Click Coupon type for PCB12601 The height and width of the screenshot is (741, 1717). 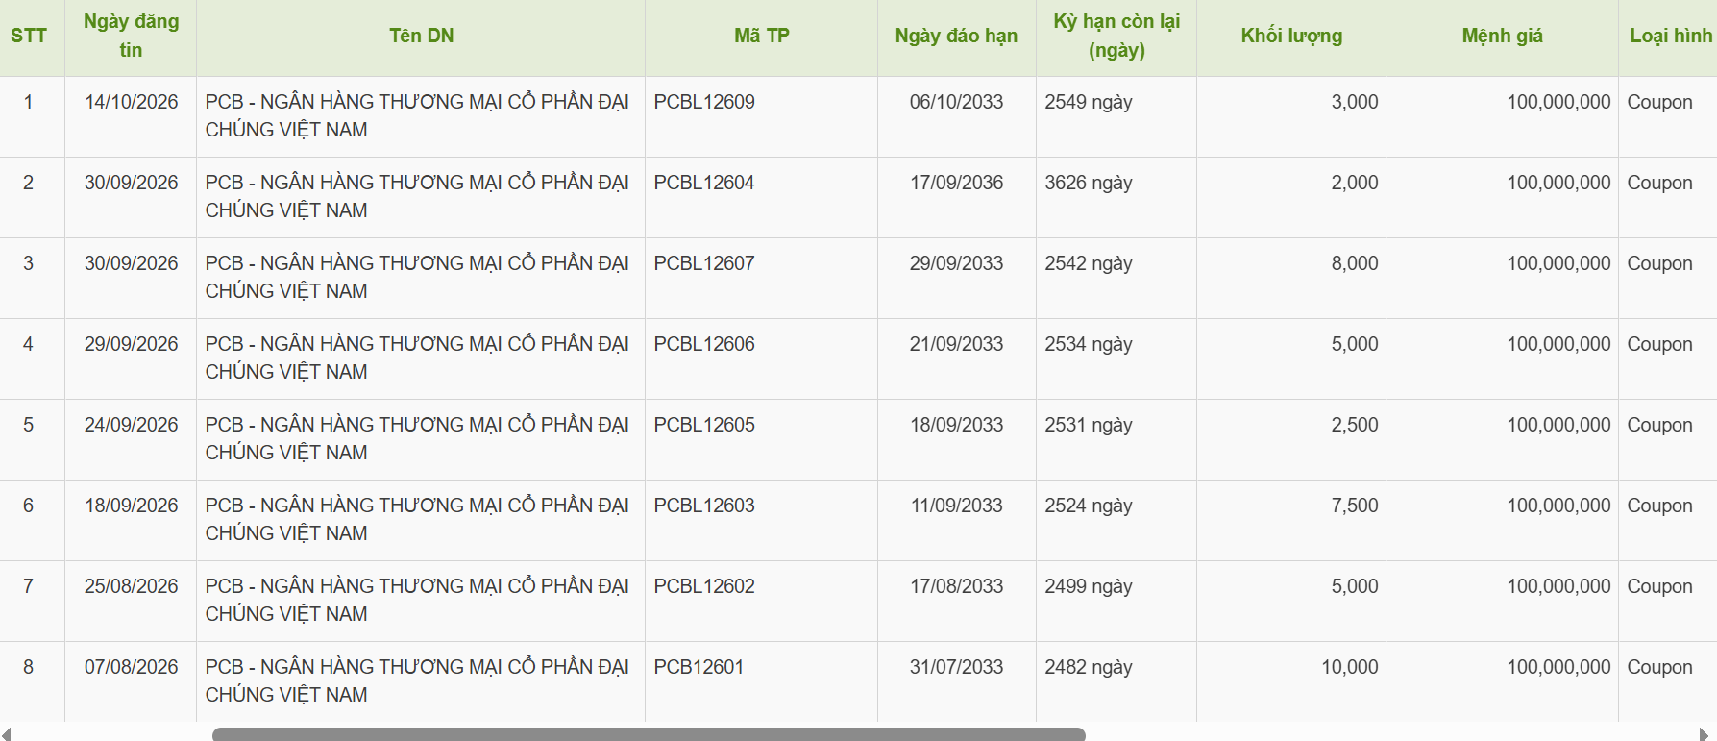click(1659, 667)
